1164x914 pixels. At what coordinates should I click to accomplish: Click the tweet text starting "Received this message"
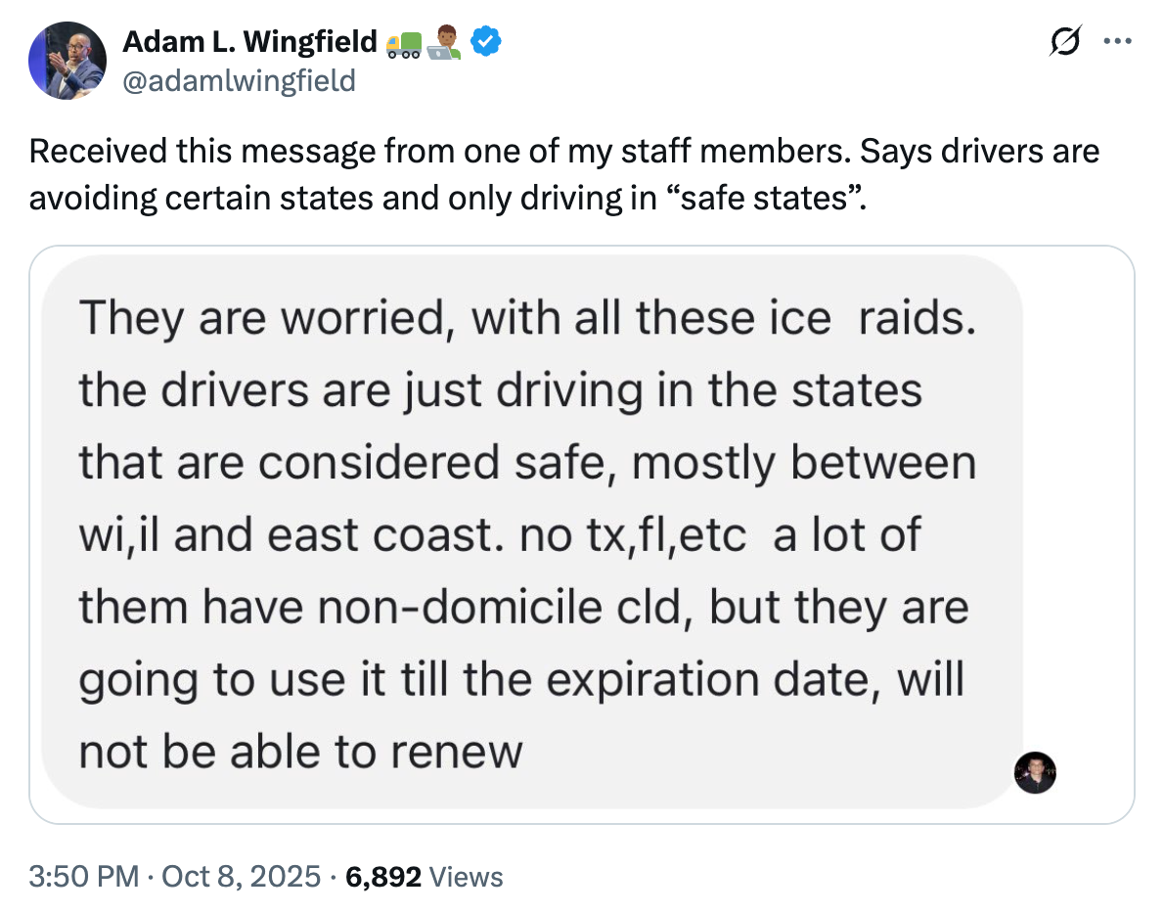point(563,152)
